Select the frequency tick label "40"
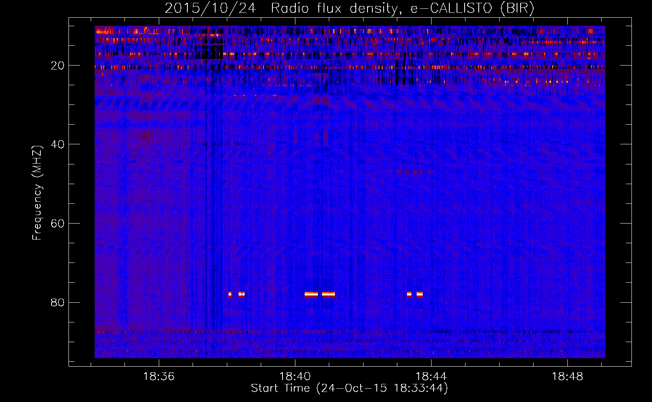652x402 pixels. (x=58, y=144)
